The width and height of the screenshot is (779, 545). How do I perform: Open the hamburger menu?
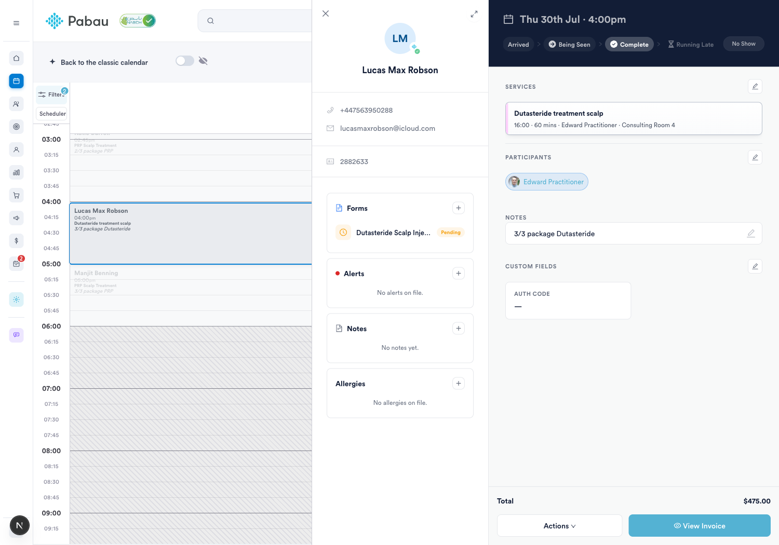point(16,23)
